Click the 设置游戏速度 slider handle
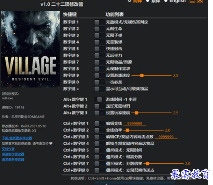 142,76
